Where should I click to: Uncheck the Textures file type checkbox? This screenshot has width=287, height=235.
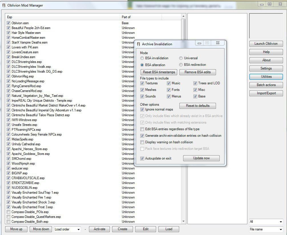click(142, 83)
